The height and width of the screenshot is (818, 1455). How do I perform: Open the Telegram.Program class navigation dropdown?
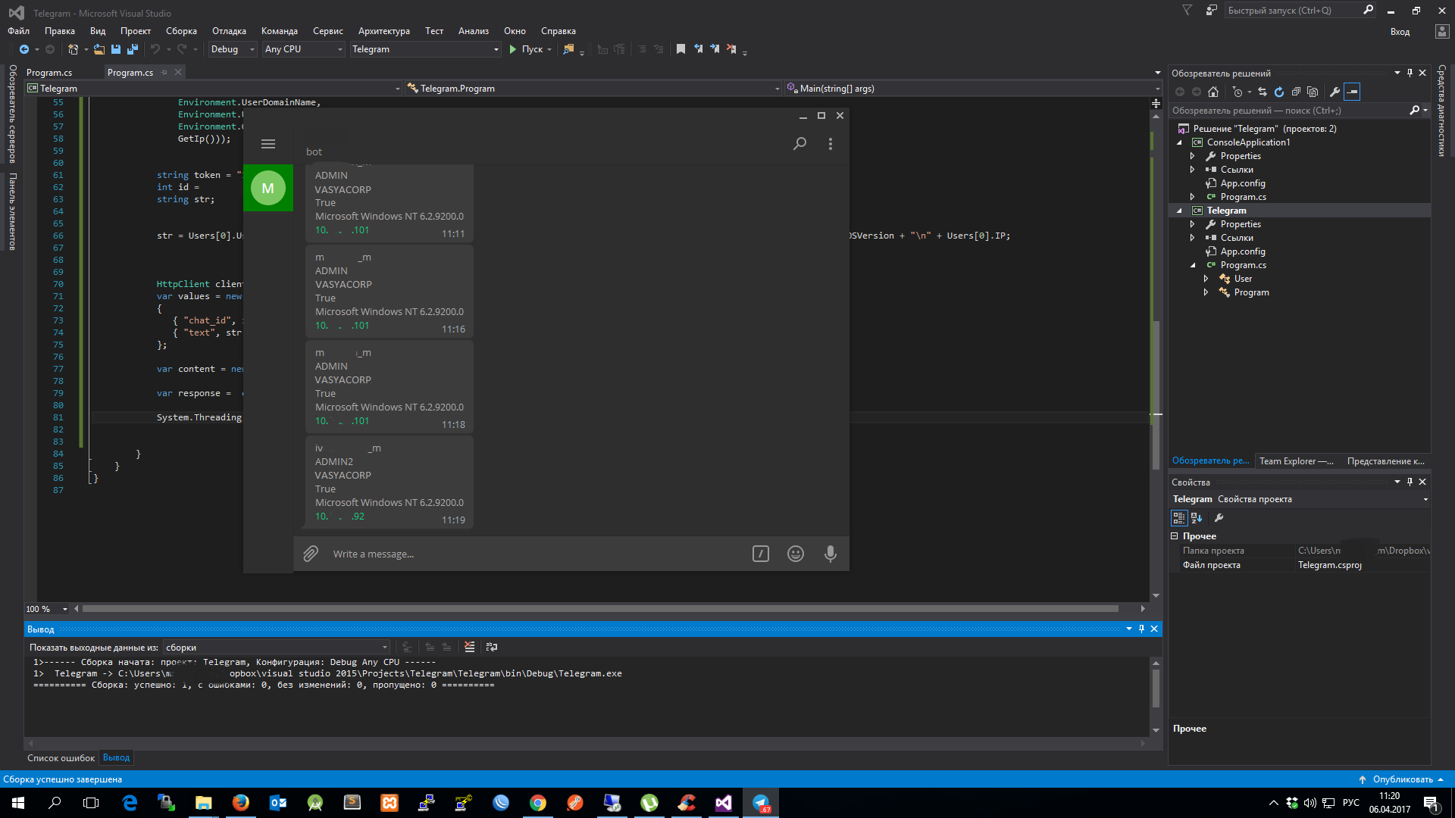[x=593, y=89]
